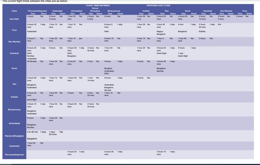
Task: Click the 'FLIGHT TIMES BETWEEN' table heading
Action: (98, 6)
